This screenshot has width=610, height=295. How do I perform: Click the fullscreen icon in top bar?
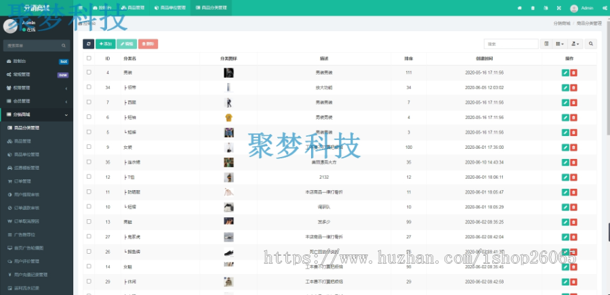pyautogui.click(x=559, y=8)
